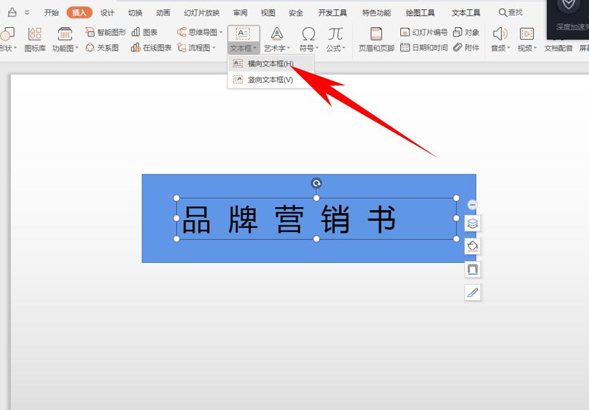Choose 竖向文本框(V) from the menu

(x=271, y=79)
